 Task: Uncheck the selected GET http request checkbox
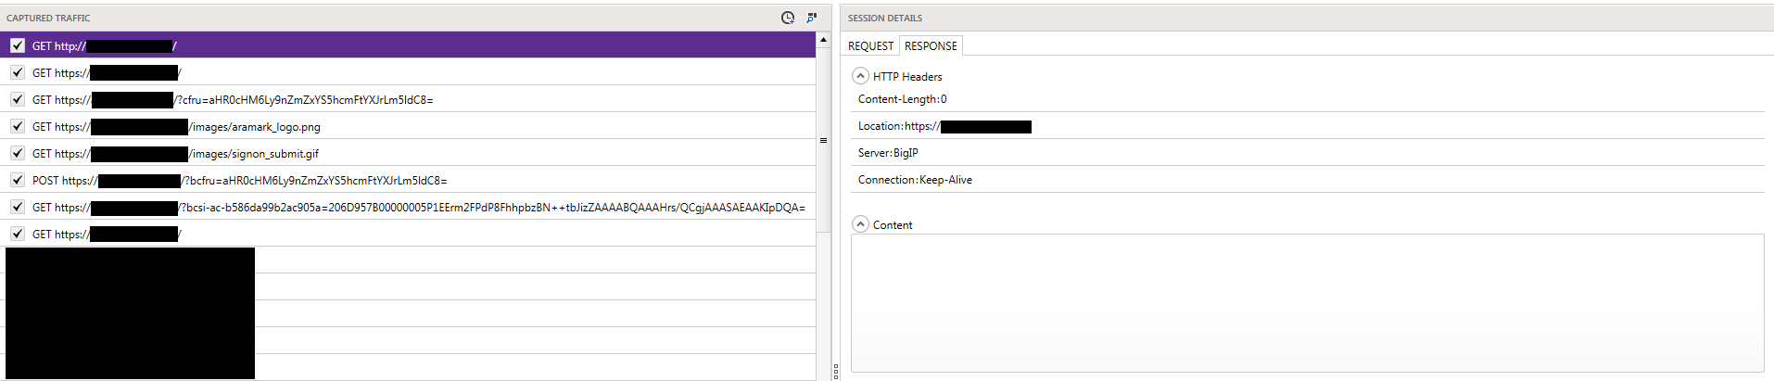tap(18, 45)
